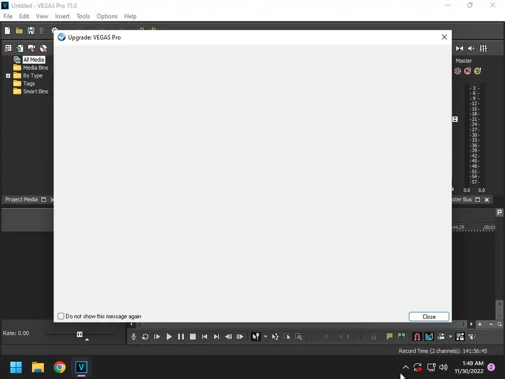Toggle Ignore Event Grouping
505x379 pixels.
(x=472, y=337)
